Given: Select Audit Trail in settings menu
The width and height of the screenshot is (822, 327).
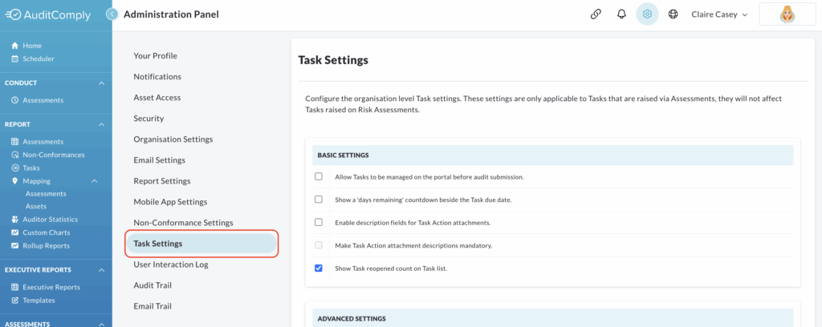Looking at the screenshot, I should [153, 285].
